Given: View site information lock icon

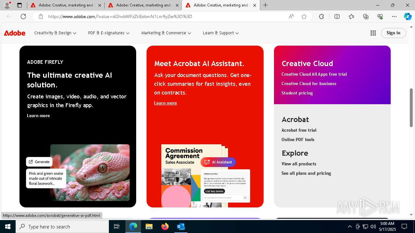Looking at the screenshot, I should coord(41,17).
